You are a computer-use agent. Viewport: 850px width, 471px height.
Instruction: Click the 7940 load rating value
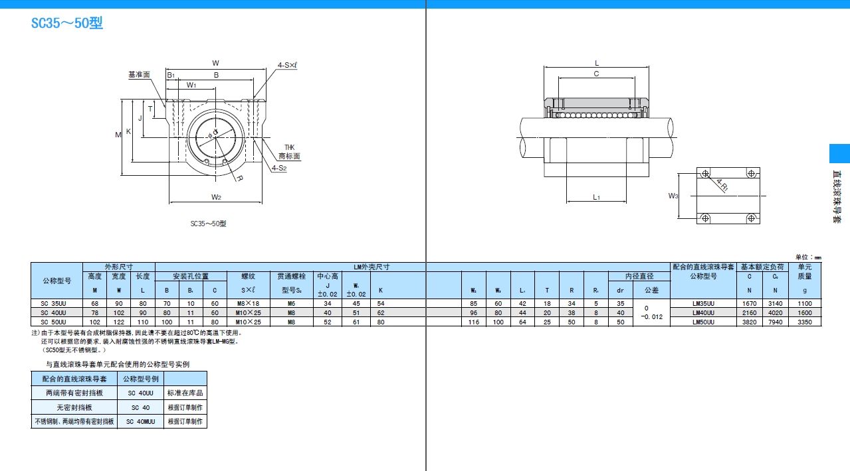(775, 322)
